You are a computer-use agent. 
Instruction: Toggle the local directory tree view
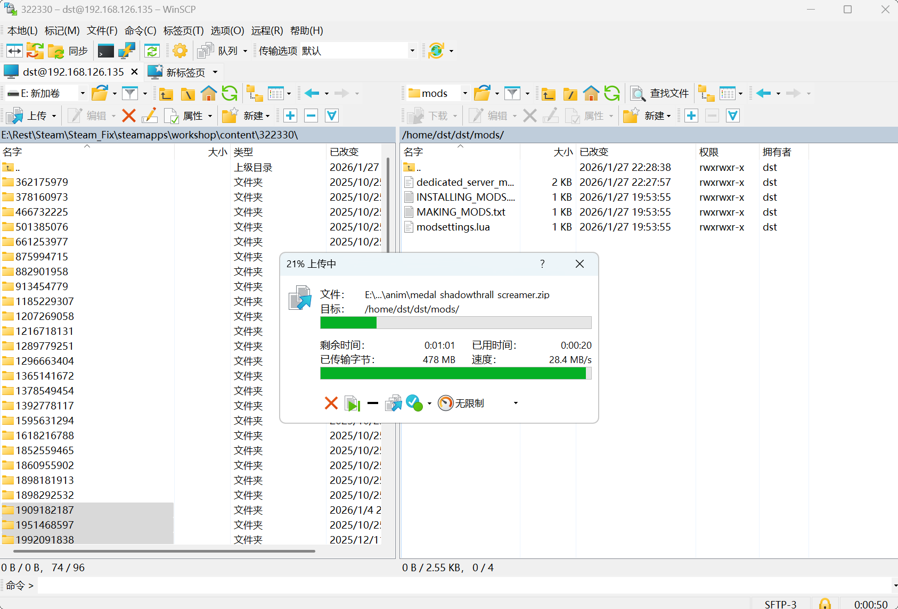click(x=254, y=94)
